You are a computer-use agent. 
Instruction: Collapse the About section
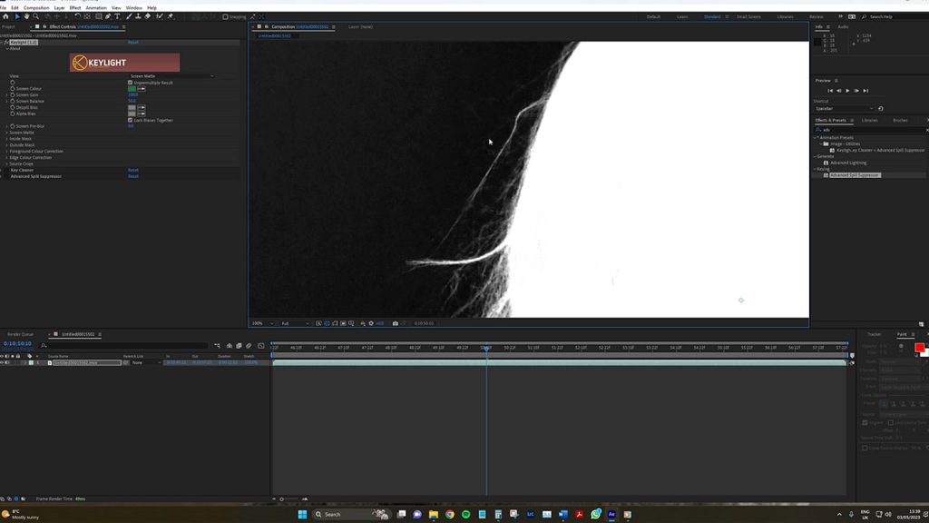click(x=7, y=49)
